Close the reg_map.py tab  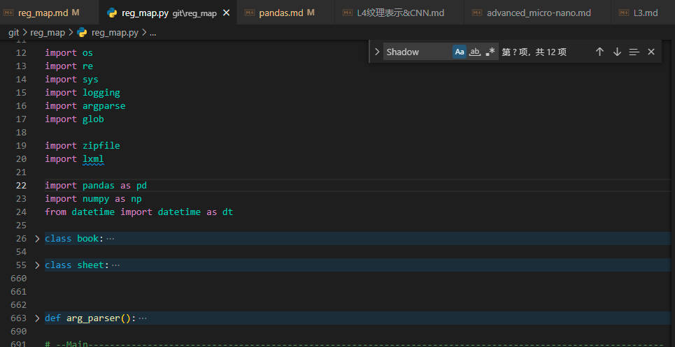tap(226, 13)
